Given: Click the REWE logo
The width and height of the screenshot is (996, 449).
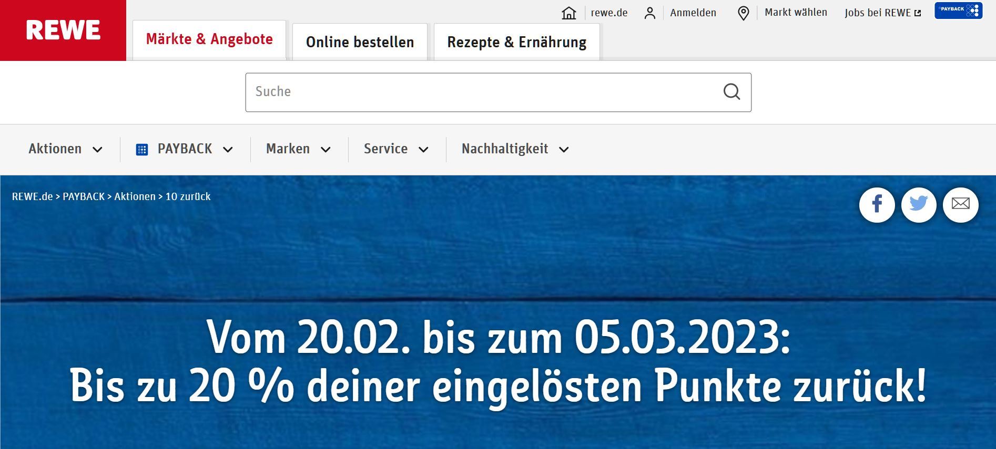Looking at the screenshot, I should (x=63, y=30).
